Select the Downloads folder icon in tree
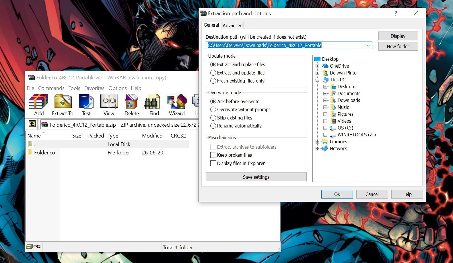This screenshot has height=263, width=453. (333, 100)
